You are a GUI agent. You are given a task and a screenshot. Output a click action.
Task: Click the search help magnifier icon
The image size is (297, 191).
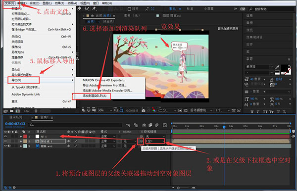(x=251, y=9)
